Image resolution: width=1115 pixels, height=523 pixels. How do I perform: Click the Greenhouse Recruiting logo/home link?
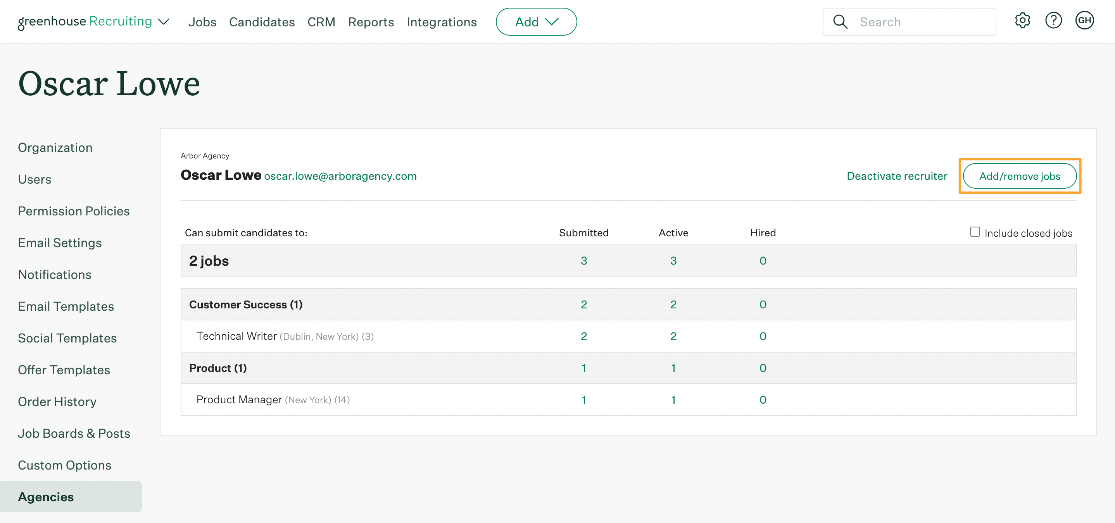85,21
